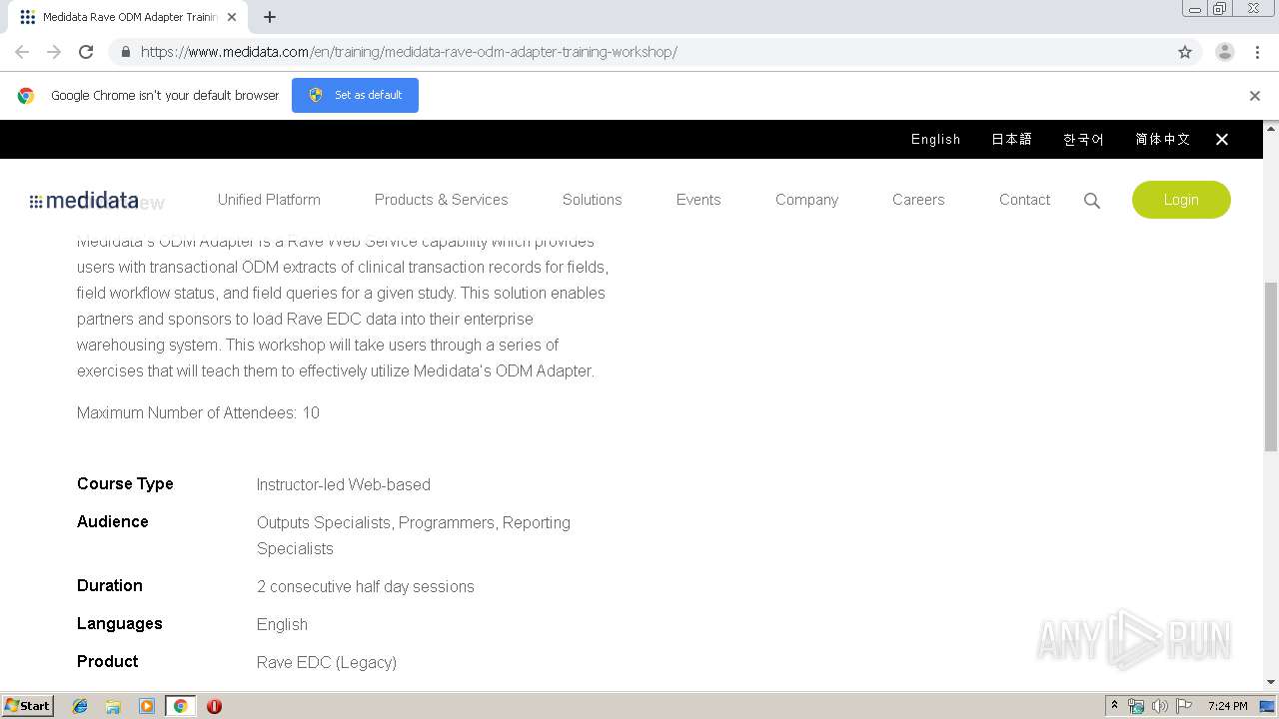Open Contact menu item
Screen dimensions: 1279x719
(x=1024, y=200)
